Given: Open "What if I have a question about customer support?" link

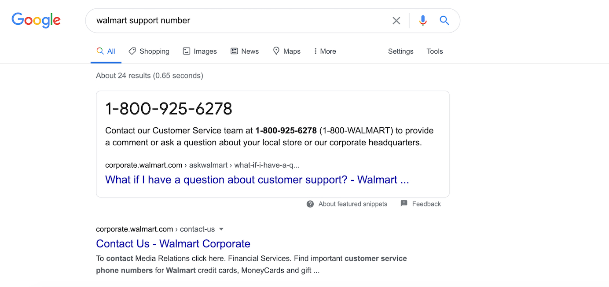Looking at the screenshot, I should [x=257, y=180].
